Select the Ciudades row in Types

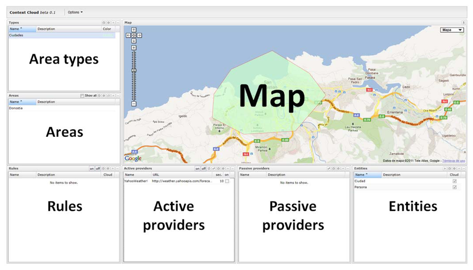tap(62, 35)
